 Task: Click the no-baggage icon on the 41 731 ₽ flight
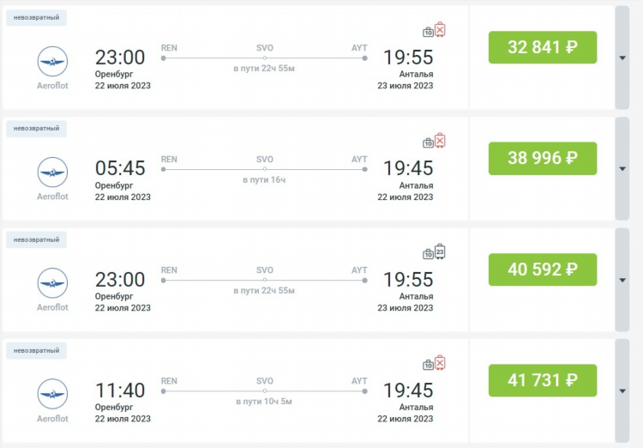440,362
